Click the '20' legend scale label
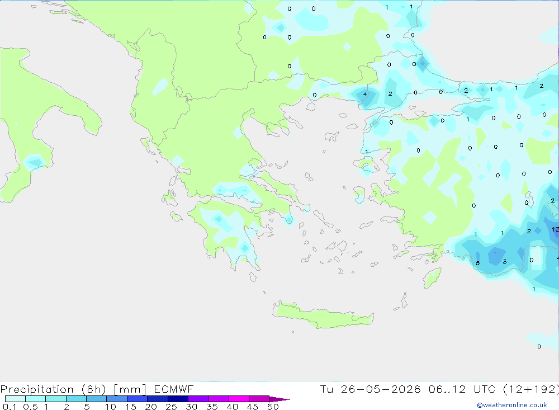Viewport: 559px width, 410px height. [x=151, y=407]
